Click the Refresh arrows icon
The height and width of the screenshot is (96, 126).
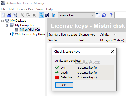(104, 15)
